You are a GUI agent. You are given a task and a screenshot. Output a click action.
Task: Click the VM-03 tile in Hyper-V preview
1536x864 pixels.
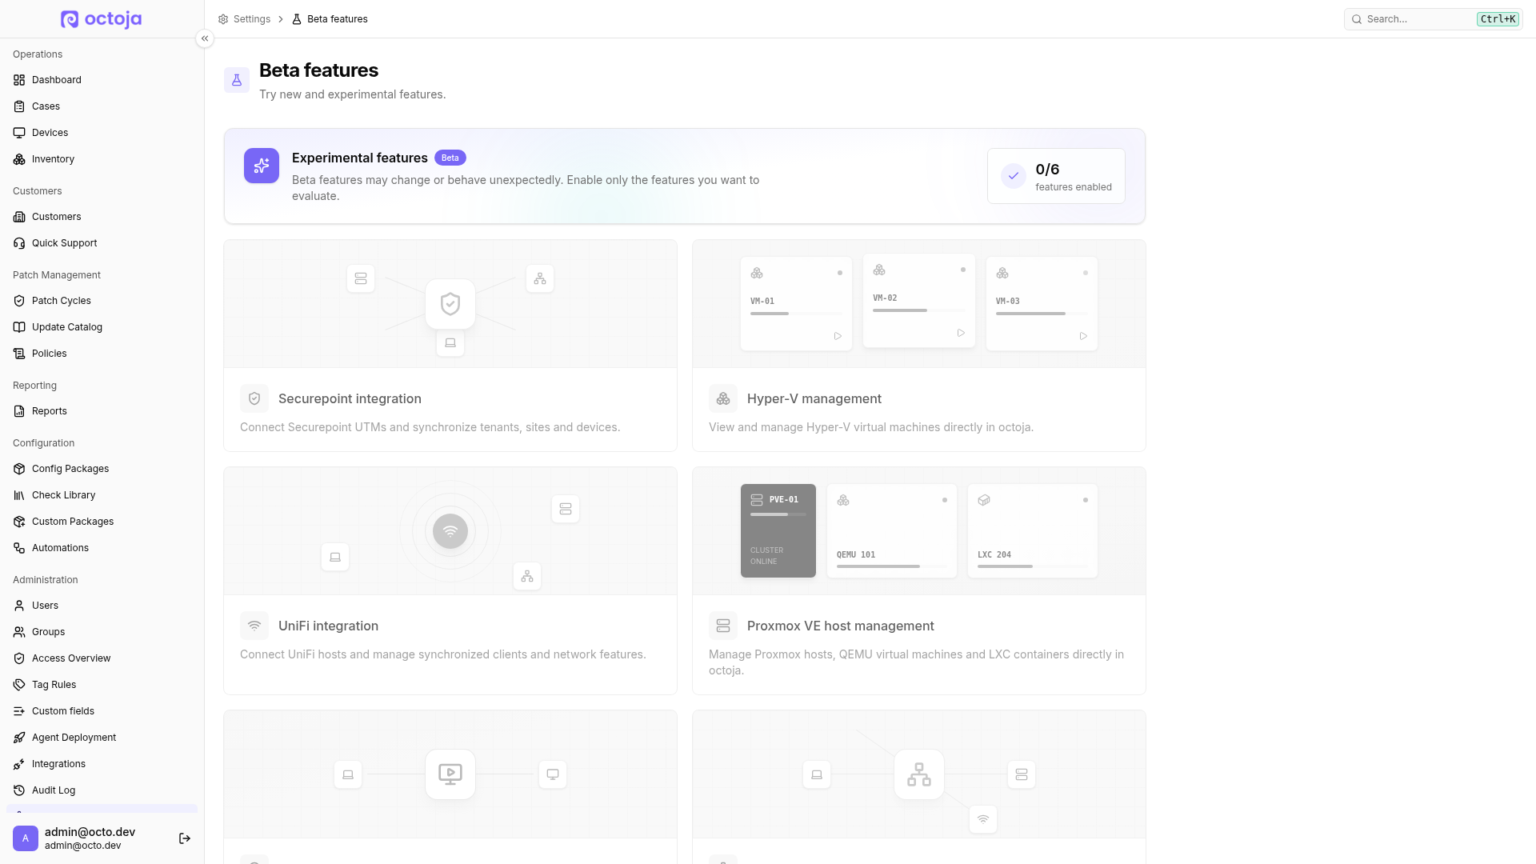point(1042,304)
